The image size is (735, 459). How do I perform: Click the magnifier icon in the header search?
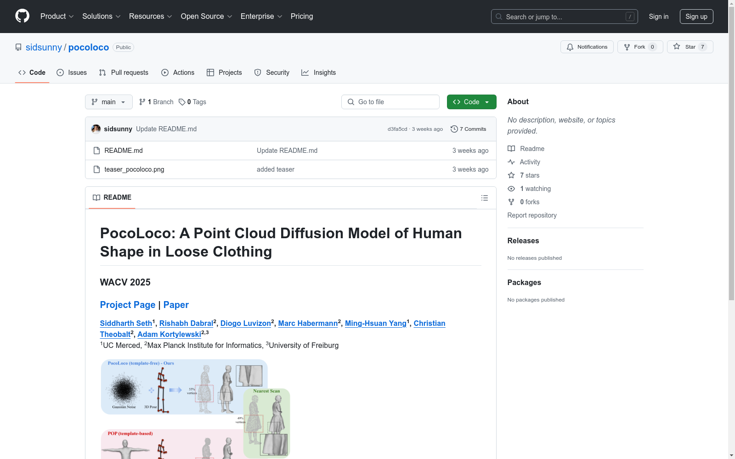pos(499,17)
